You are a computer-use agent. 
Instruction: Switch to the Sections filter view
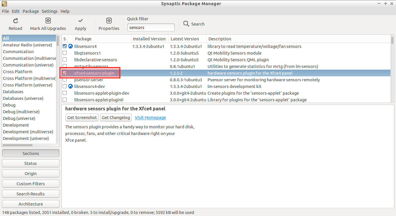point(31,153)
